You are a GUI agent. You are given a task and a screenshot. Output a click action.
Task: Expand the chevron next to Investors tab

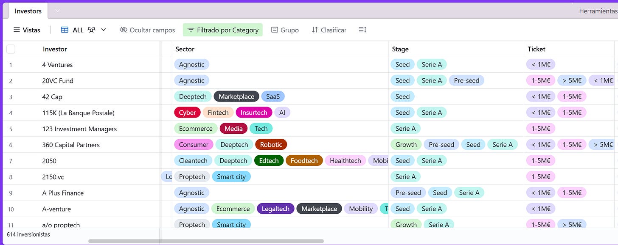point(57,11)
